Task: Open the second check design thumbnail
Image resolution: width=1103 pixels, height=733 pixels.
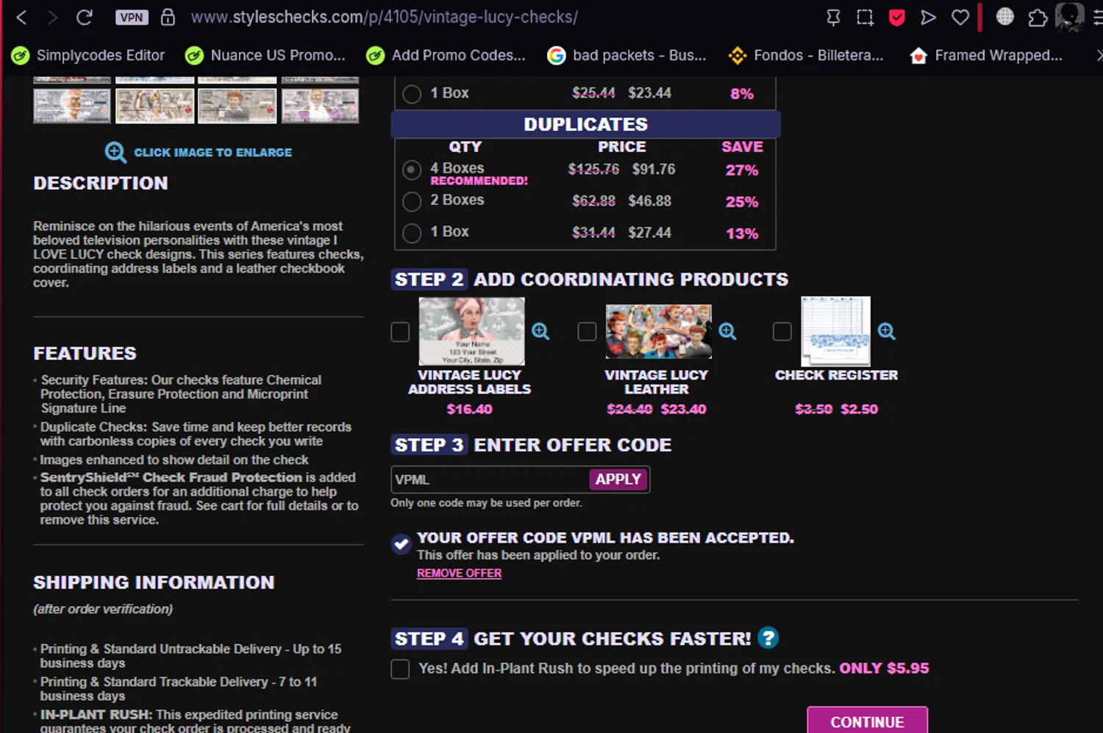Action: [x=154, y=106]
